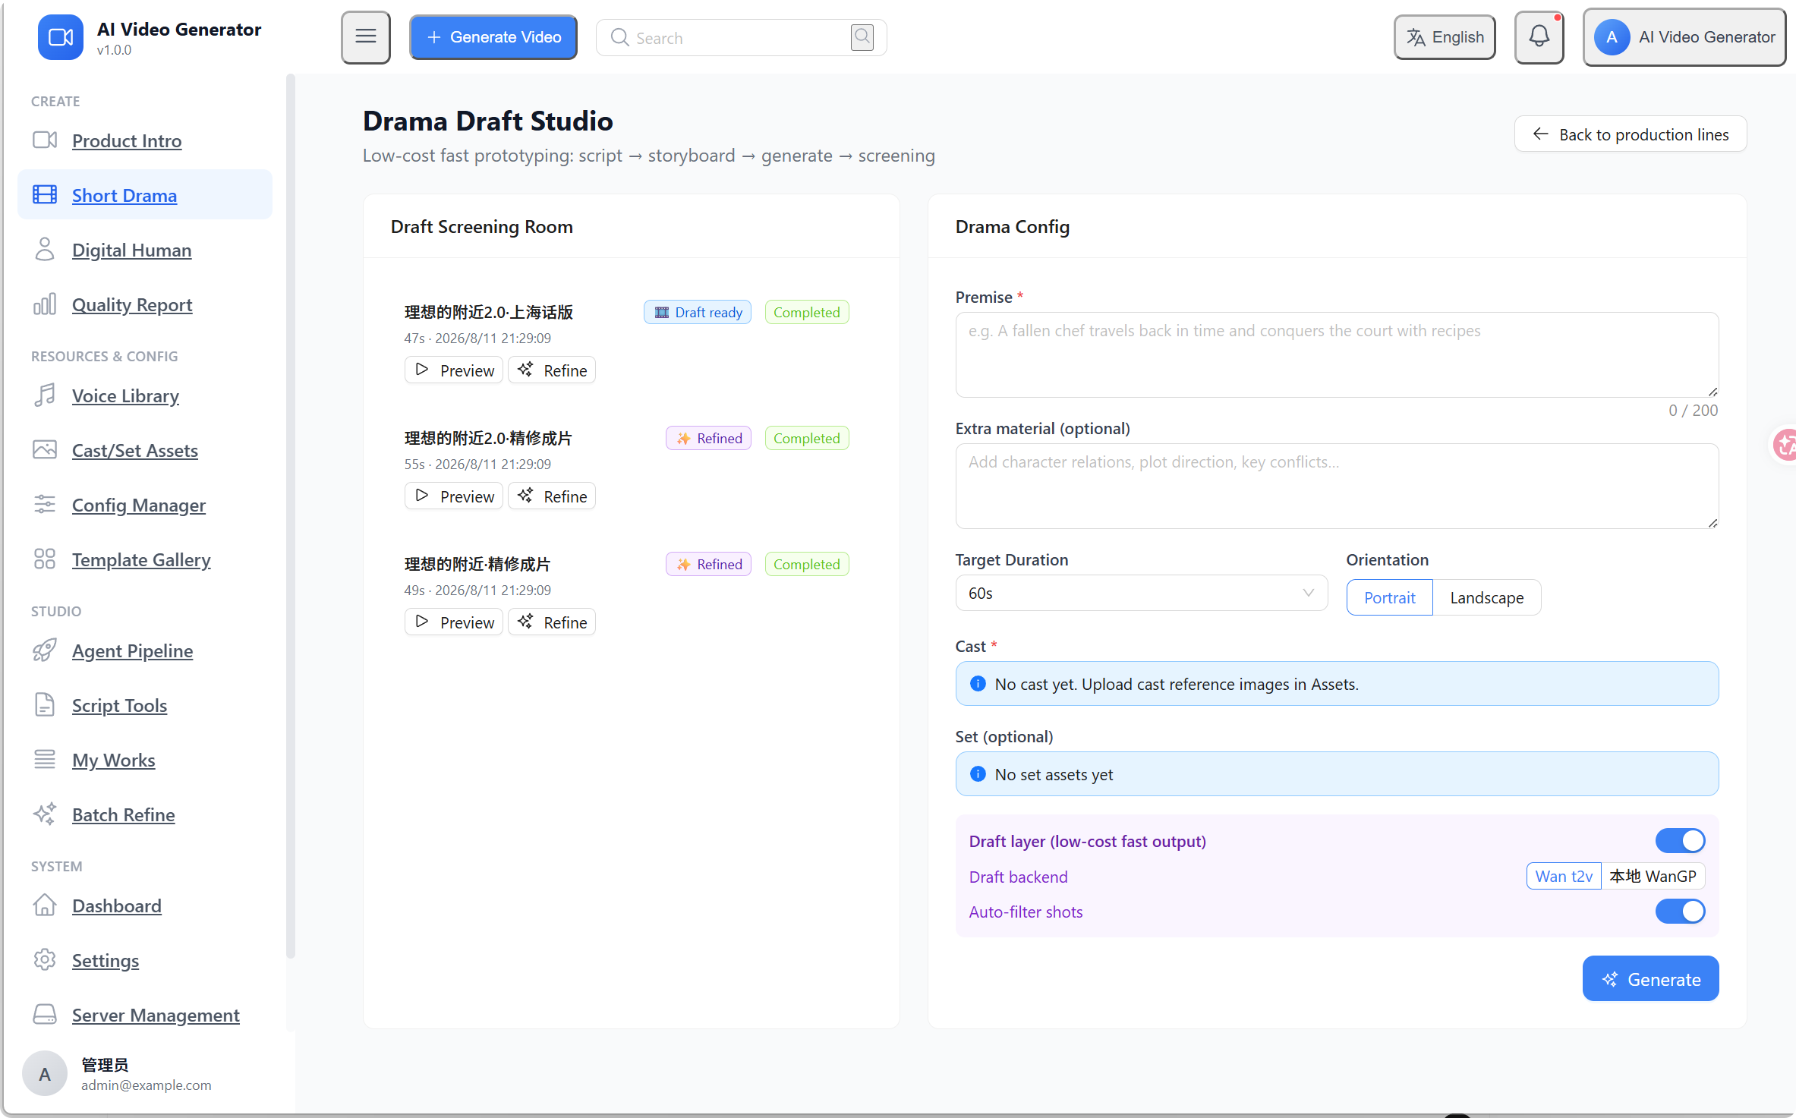The width and height of the screenshot is (1796, 1118).
Task: Click the Script Tools document icon
Action: [x=45, y=705]
